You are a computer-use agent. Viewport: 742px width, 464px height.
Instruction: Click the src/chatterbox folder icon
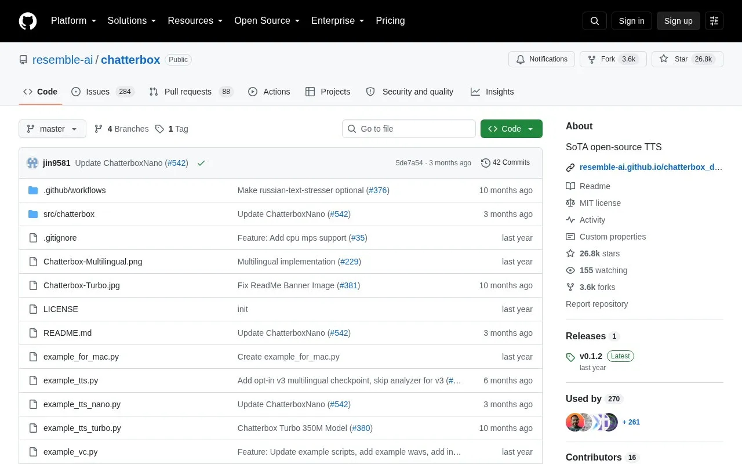(x=33, y=214)
